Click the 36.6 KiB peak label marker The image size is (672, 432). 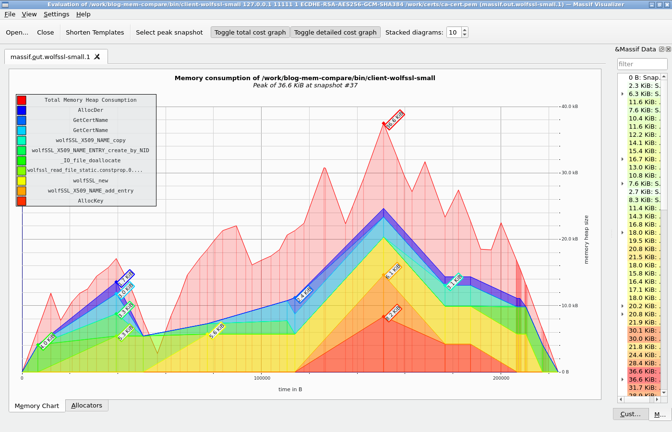(395, 120)
